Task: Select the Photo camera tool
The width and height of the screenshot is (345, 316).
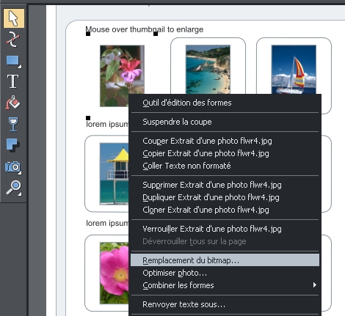Action: click(13, 167)
